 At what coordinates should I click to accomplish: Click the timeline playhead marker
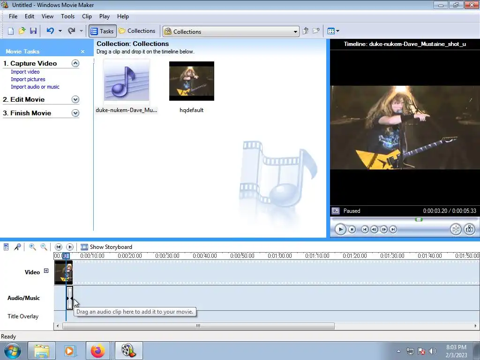pos(66,256)
